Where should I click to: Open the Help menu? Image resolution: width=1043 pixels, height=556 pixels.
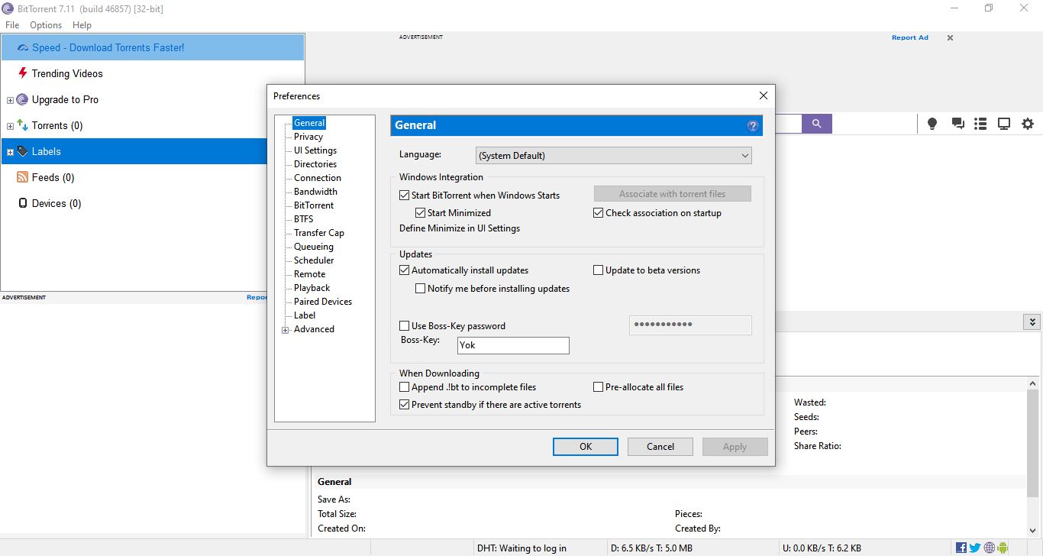[82, 25]
